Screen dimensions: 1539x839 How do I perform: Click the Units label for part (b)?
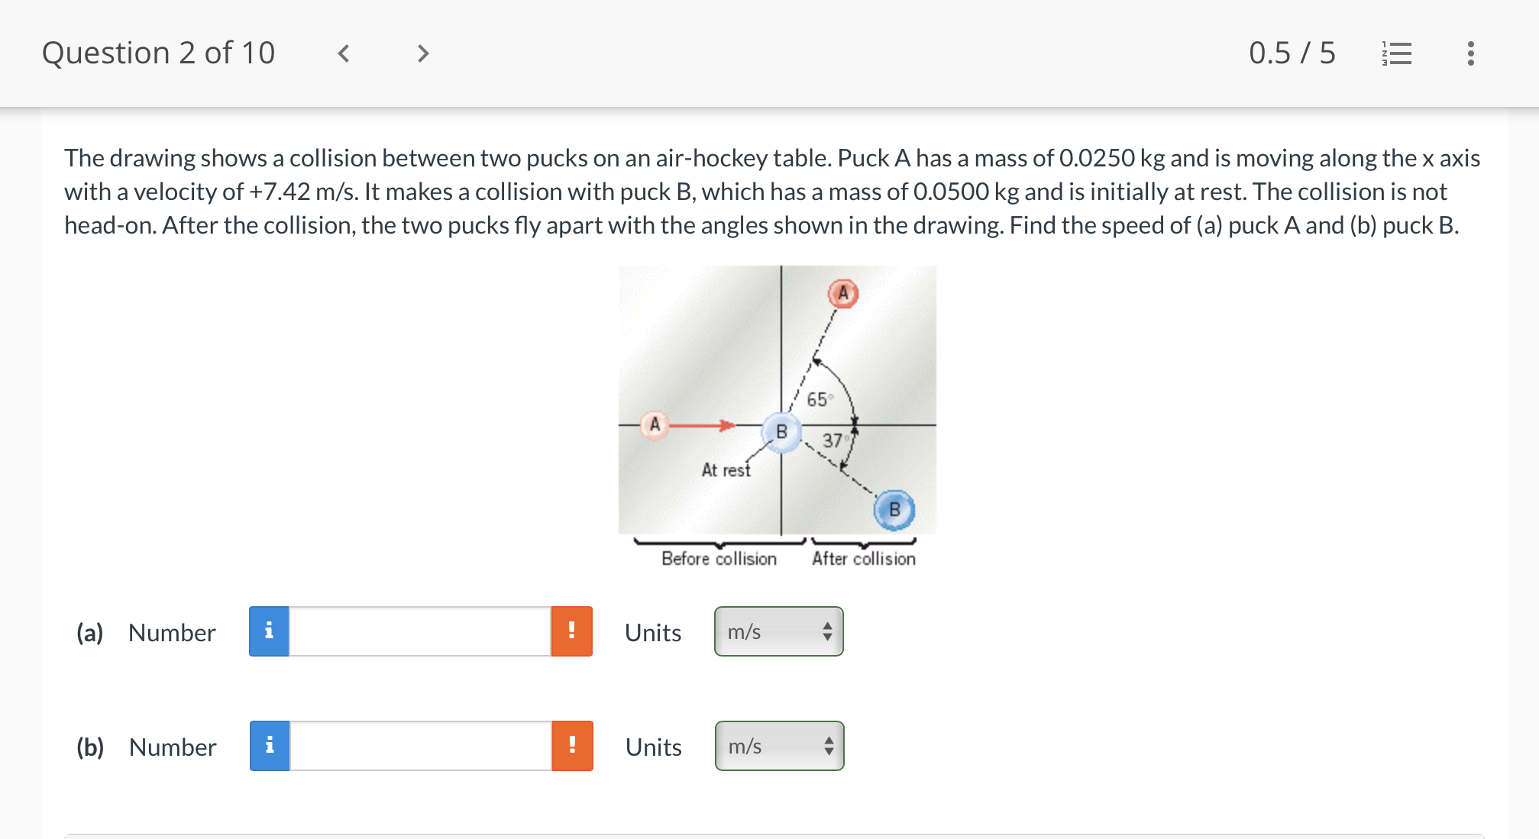[652, 746]
